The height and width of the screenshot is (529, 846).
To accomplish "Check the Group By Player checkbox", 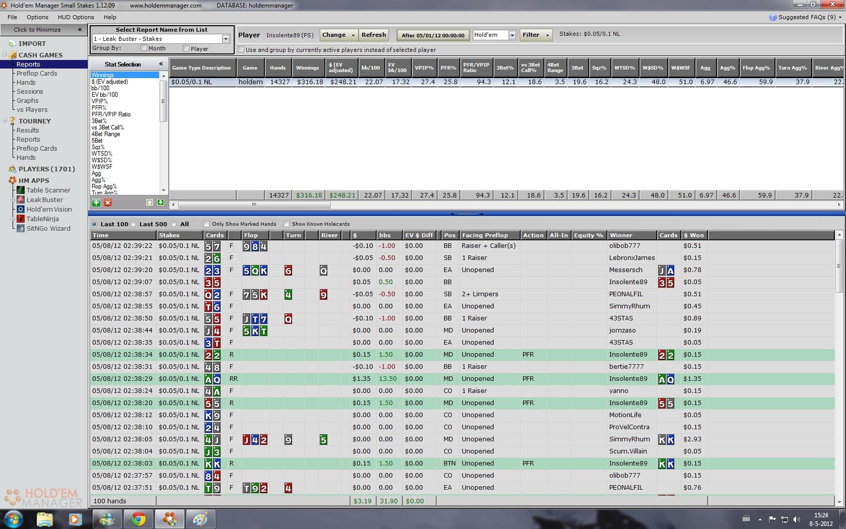I will [186, 48].
